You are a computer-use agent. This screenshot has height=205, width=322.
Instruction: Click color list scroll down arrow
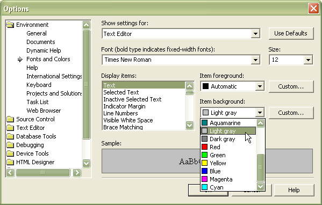pos(260,186)
